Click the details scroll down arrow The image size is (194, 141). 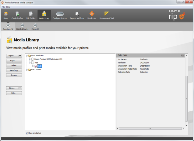(186, 126)
